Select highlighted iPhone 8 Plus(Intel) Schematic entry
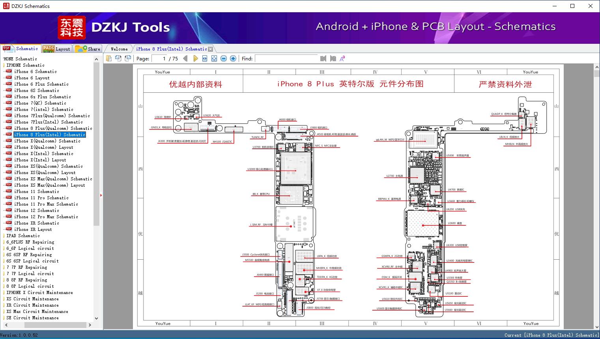The image size is (600, 339). pyautogui.click(x=49, y=135)
